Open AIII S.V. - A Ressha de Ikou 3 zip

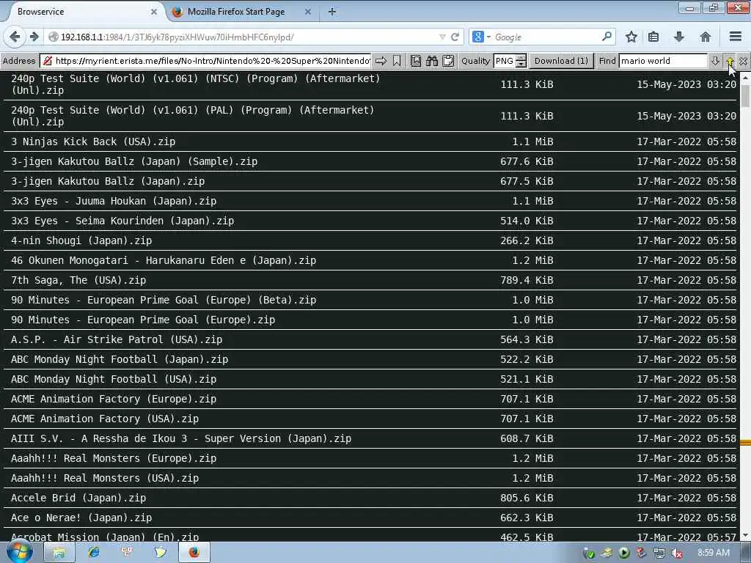click(181, 438)
